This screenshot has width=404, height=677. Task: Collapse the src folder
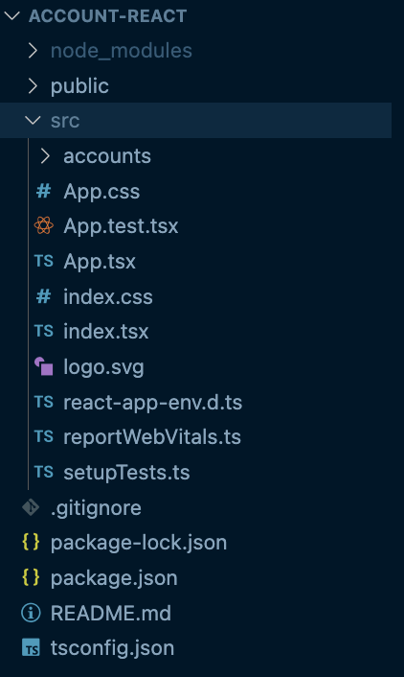[x=33, y=121]
